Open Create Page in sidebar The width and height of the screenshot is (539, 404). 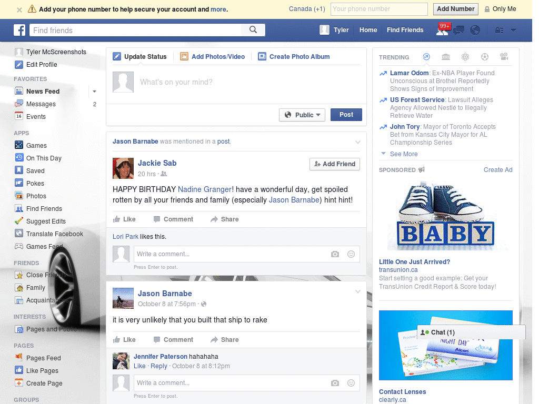[x=38, y=383]
